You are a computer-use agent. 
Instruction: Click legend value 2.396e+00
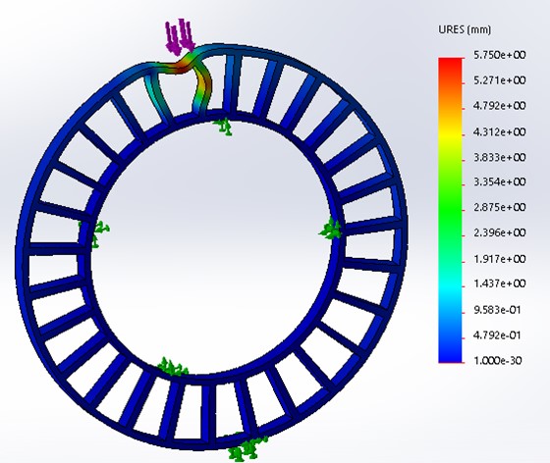click(500, 232)
